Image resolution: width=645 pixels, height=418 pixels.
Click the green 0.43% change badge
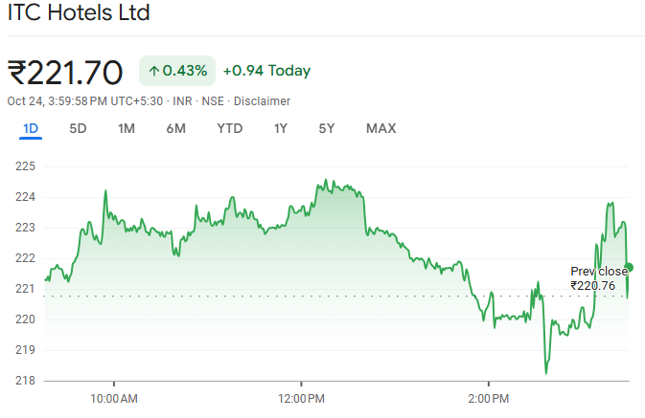tap(177, 71)
